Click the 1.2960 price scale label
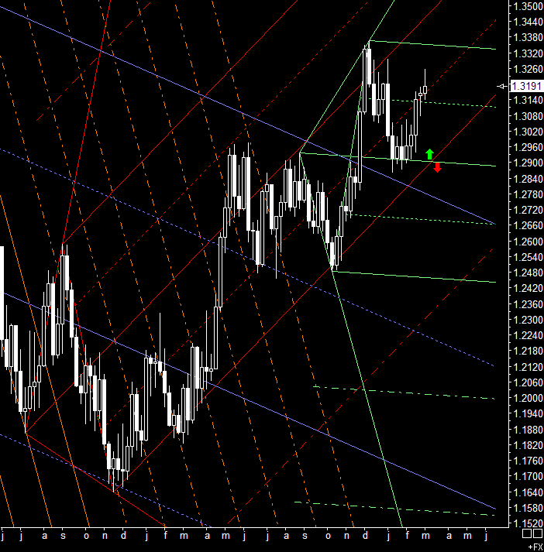 [x=528, y=147]
